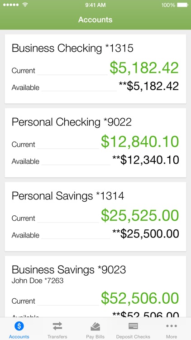Tap the Accounts dollar sign icon

pyautogui.click(x=19, y=325)
